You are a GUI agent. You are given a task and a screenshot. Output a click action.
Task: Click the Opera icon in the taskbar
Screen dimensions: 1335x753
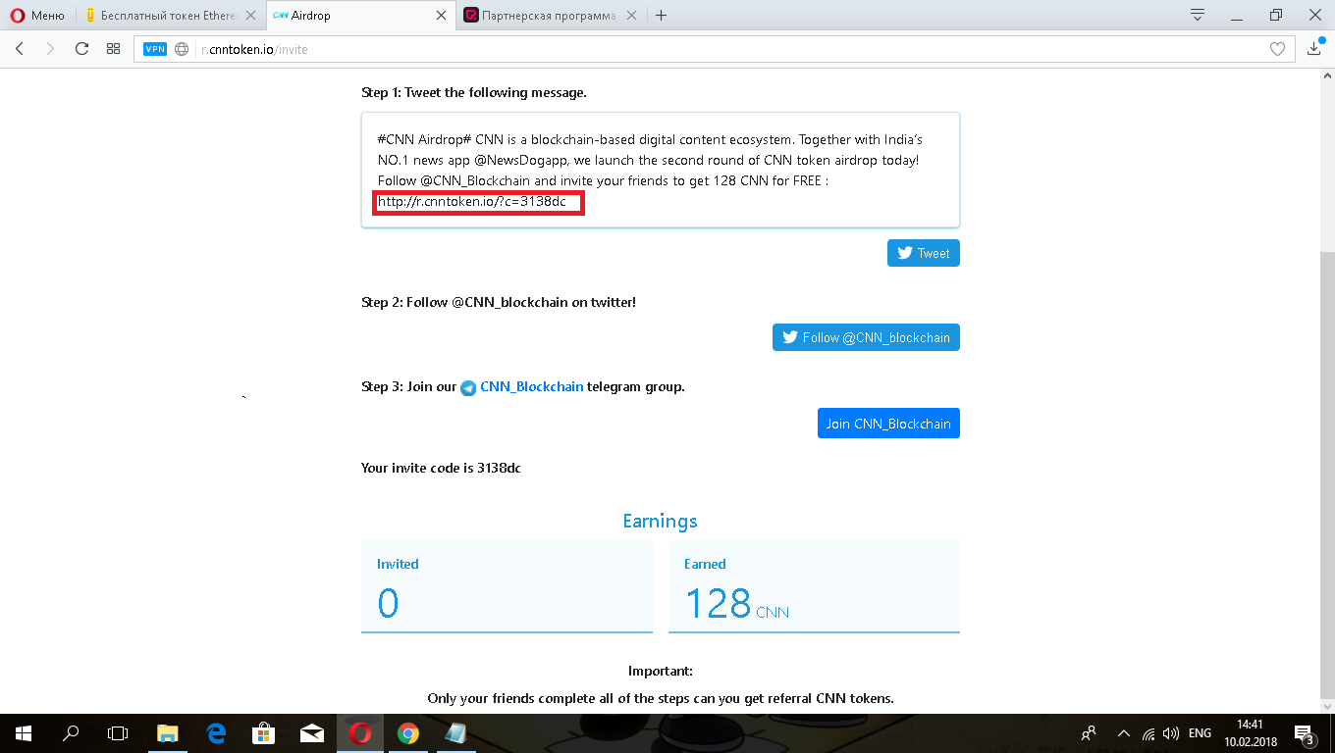[x=360, y=732]
